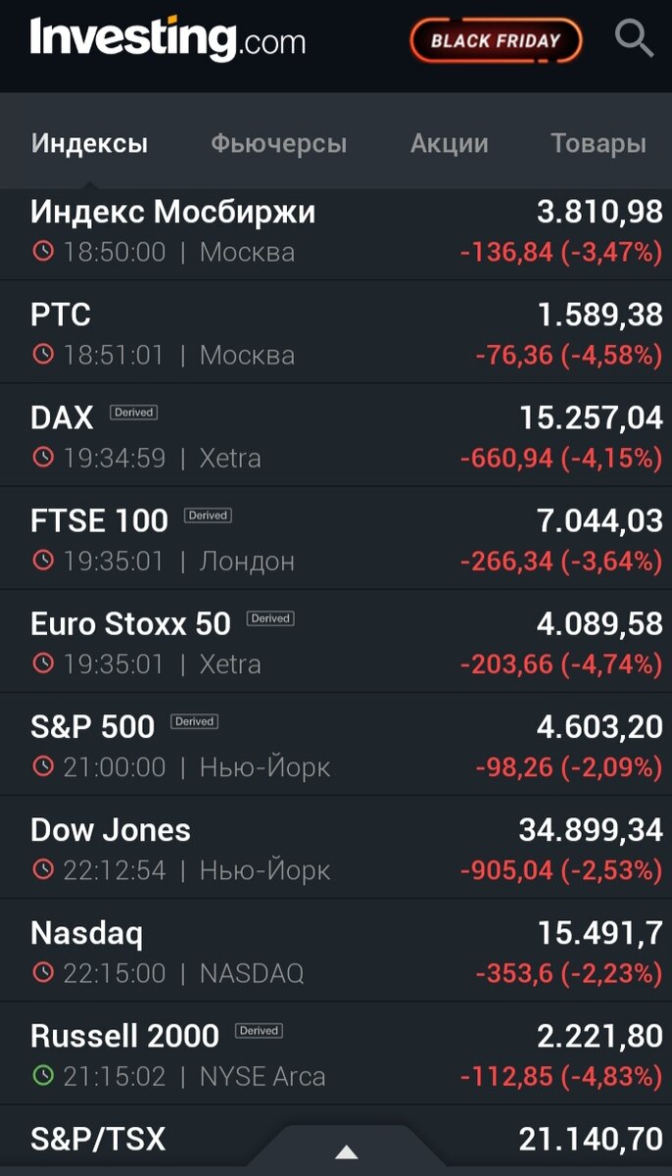This screenshot has width=672, height=1176.
Task: Click the search magnifier icon
Action: tap(634, 39)
